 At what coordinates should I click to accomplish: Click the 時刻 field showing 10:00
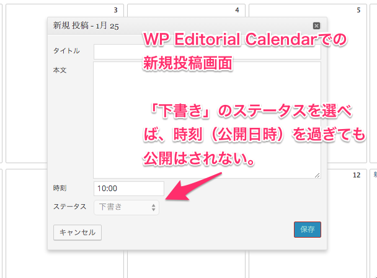[x=129, y=189]
